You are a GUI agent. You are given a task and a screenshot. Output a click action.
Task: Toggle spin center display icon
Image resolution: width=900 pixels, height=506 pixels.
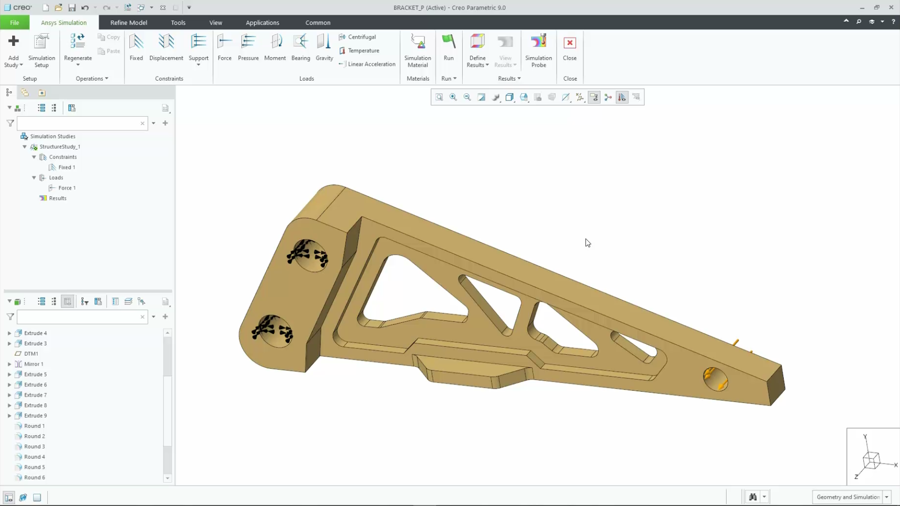pos(608,97)
